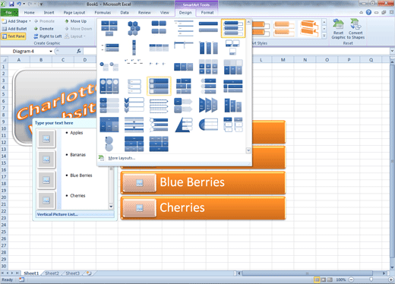Viewport: 395px width, 284px height.
Task: Switch to the Sheet2 worksheet tab
Action: pyautogui.click(x=52, y=273)
